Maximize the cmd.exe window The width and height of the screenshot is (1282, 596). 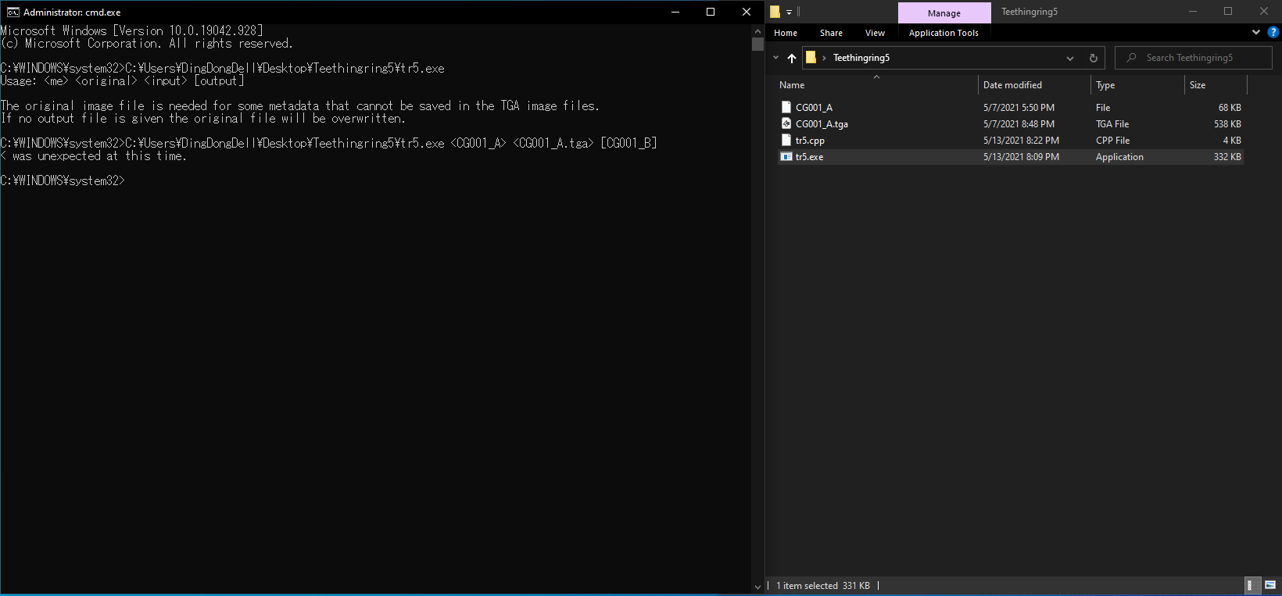pyautogui.click(x=711, y=12)
